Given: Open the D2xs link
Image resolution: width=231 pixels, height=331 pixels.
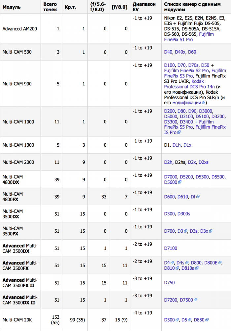Looking at the screenshot, I should (204, 162).
